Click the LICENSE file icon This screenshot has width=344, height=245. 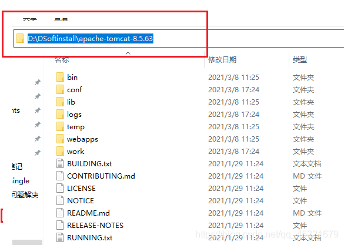[x=60, y=188]
